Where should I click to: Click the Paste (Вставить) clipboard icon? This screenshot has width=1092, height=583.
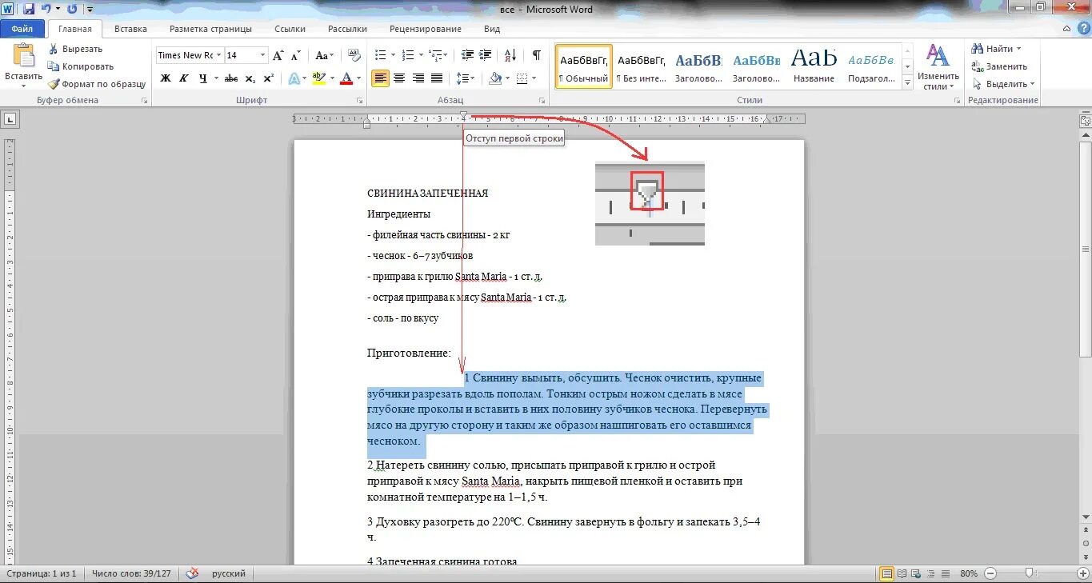24,58
